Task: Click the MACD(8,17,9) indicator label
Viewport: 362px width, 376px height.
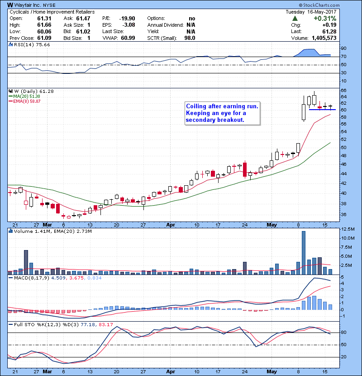Action: tap(32, 278)
